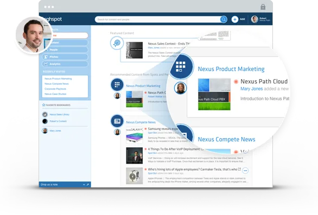
Task: Open the People tab in sidebar
Action: (x=65, y=50)
